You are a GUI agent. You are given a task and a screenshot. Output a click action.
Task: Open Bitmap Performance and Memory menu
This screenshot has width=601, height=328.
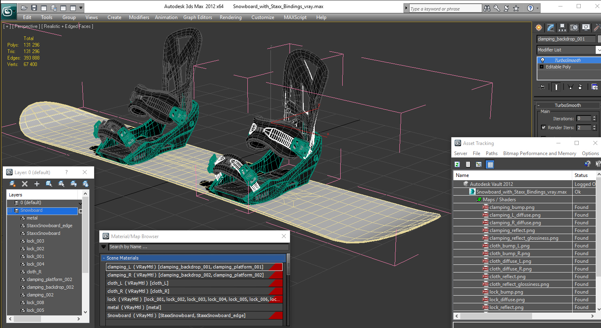[x=539, y=153]
